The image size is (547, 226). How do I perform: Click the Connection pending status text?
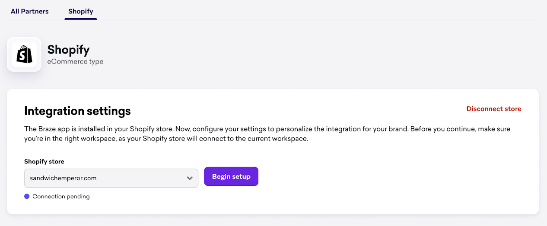point(61,197)
